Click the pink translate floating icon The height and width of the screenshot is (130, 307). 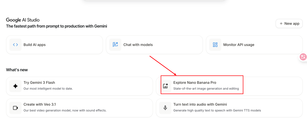(303, 57)
